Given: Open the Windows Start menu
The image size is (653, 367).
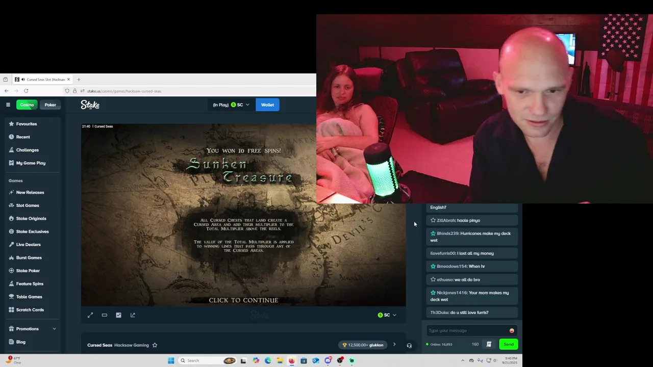Looking at the screenshot, I should pyautogui.click(x=171, y=360).
